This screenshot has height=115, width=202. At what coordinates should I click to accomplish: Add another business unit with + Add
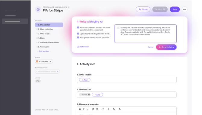click(97, 95)
